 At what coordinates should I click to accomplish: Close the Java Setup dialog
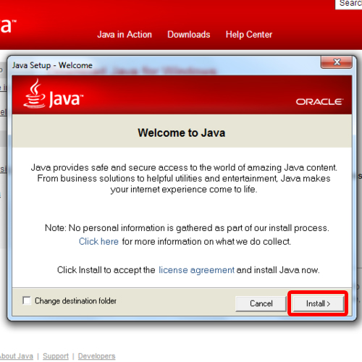tap(337, 62)
